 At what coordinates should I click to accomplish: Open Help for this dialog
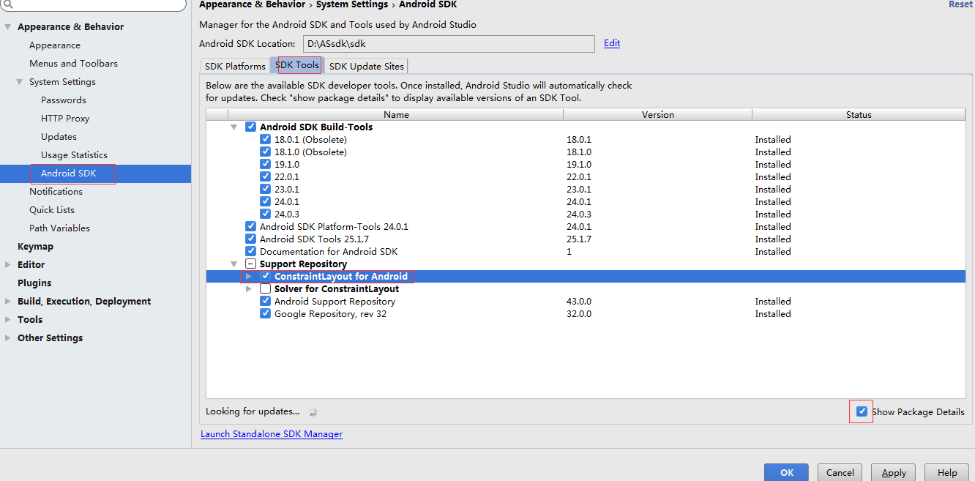coord(946,472)
